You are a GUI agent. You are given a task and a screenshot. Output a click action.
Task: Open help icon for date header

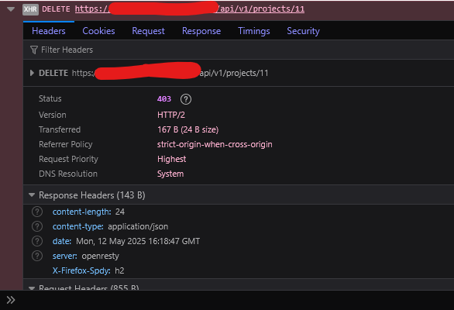(37, 241)
